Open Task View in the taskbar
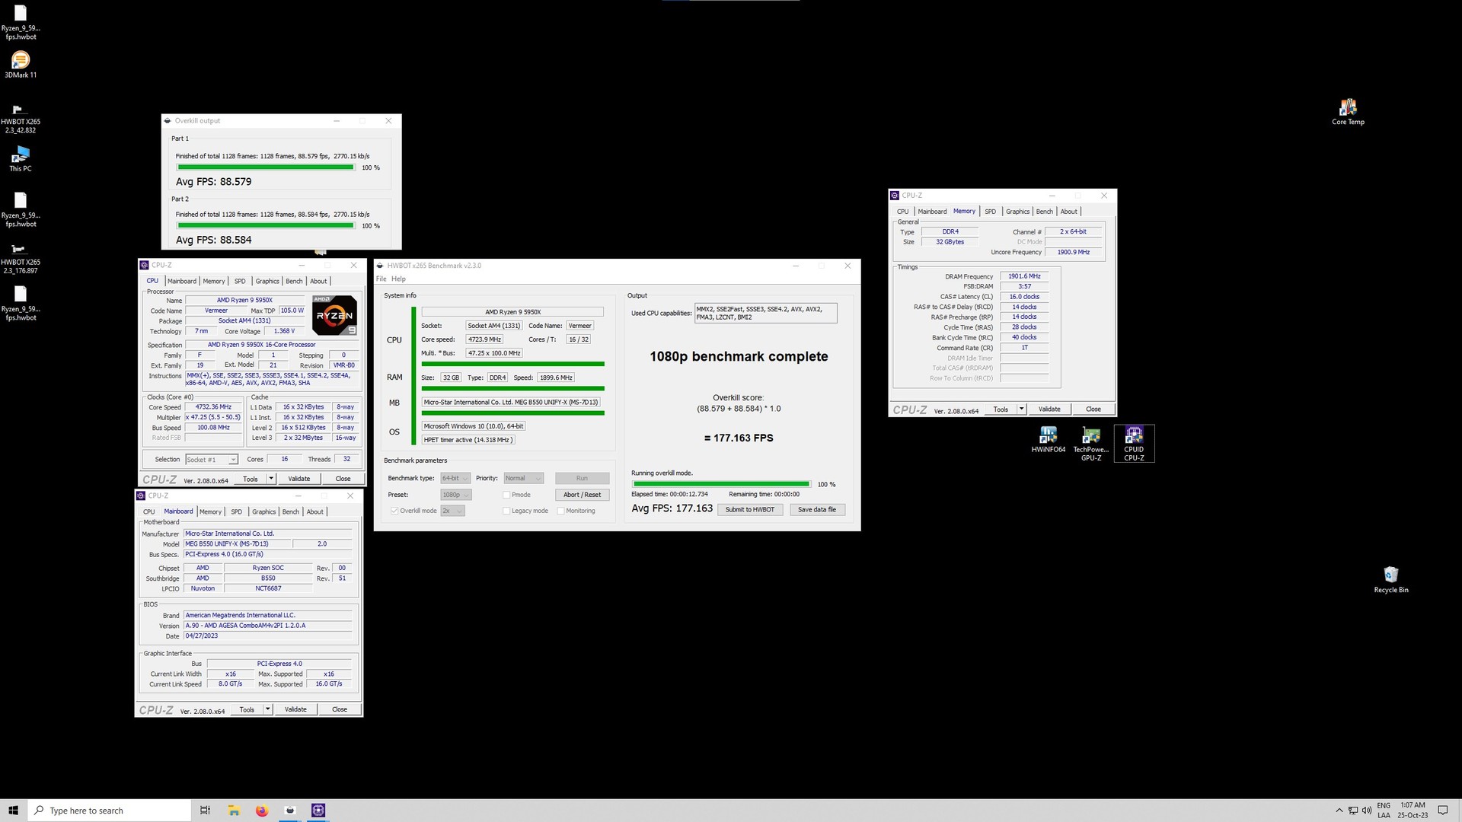The image size is (1462, 822). tap(205, 811)
